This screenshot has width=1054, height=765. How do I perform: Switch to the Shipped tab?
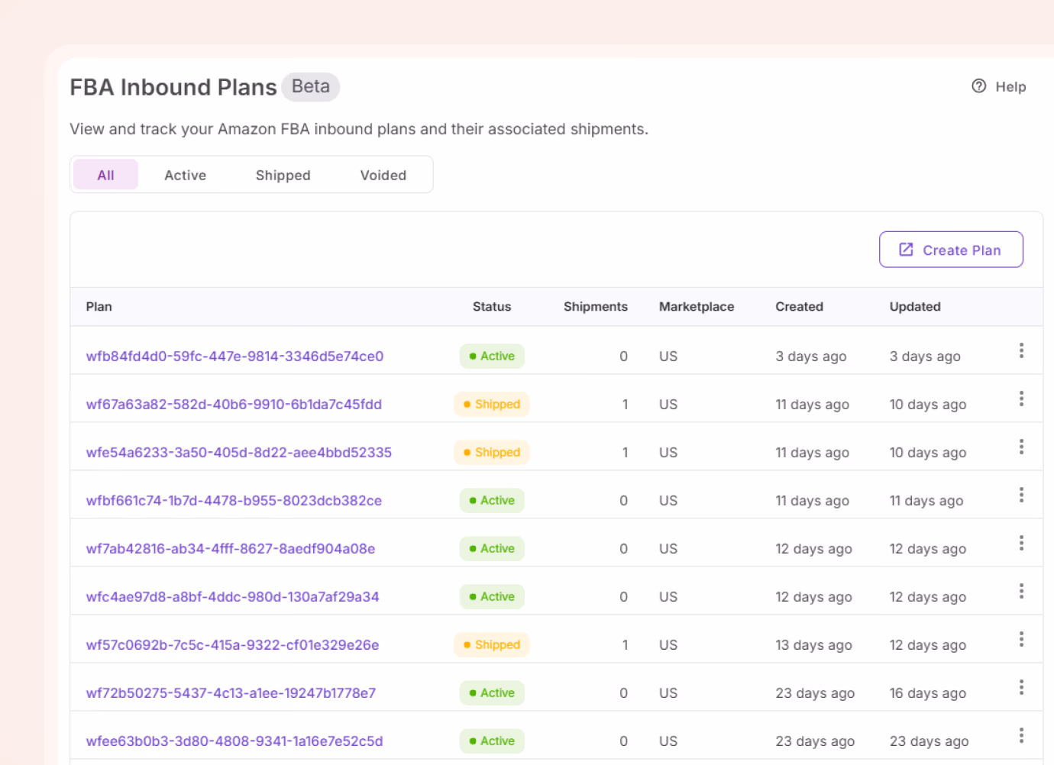[283, 175]
